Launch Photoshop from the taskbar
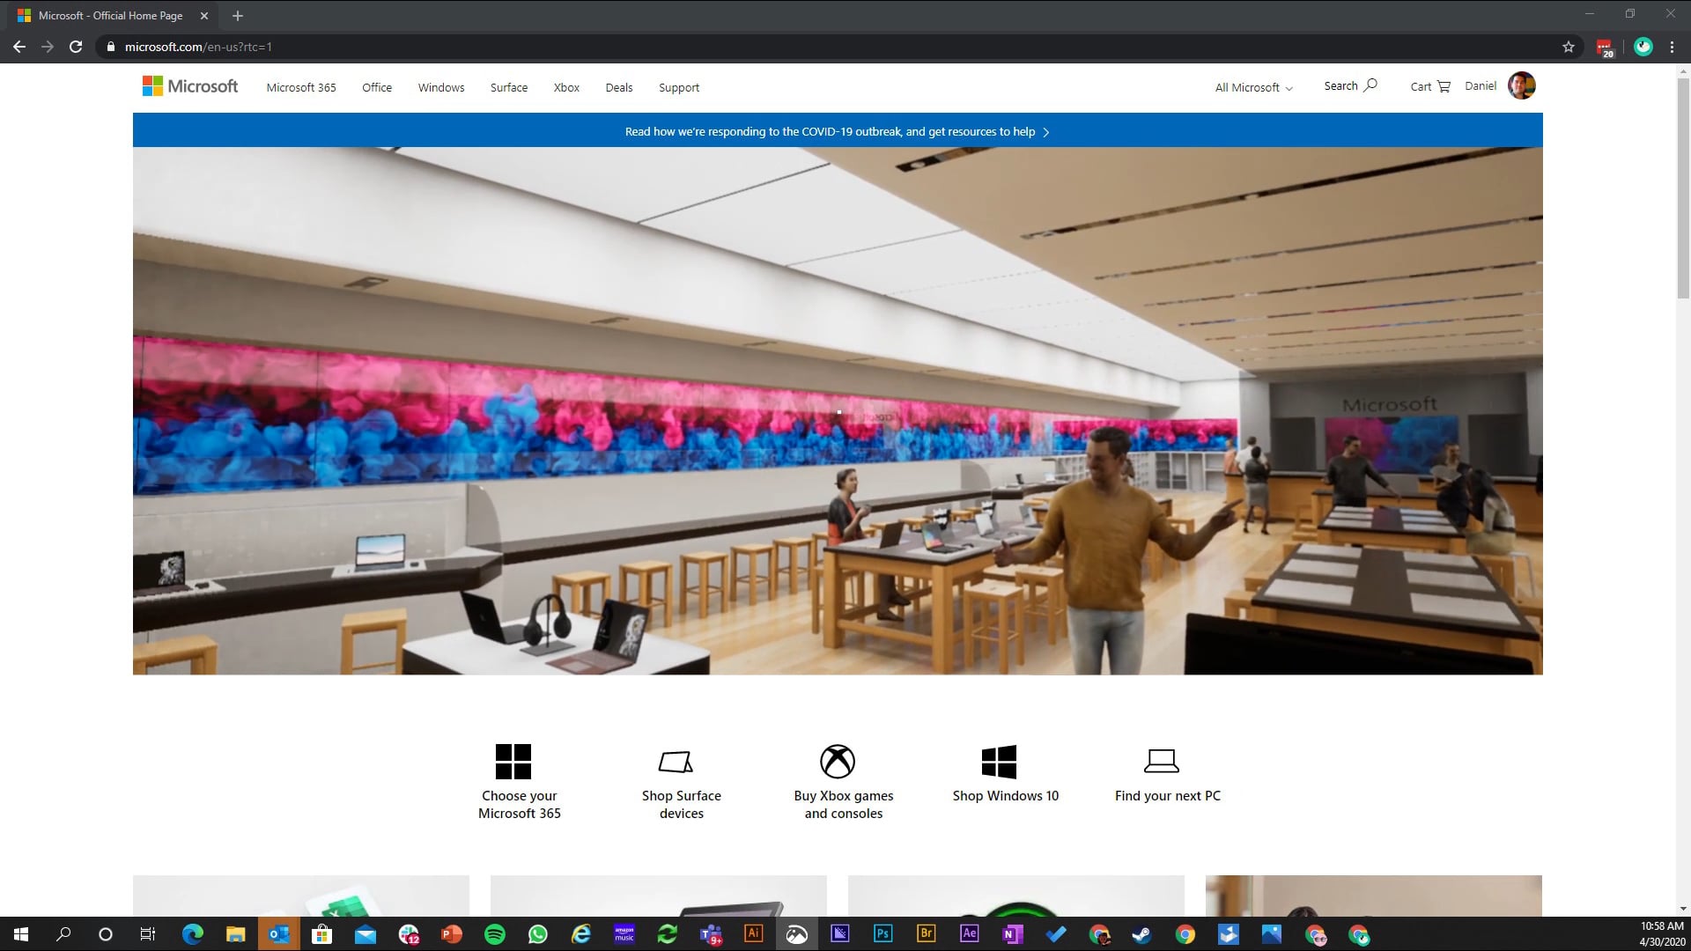Viewport: 1691px width, 951px height. click(882, 933)
